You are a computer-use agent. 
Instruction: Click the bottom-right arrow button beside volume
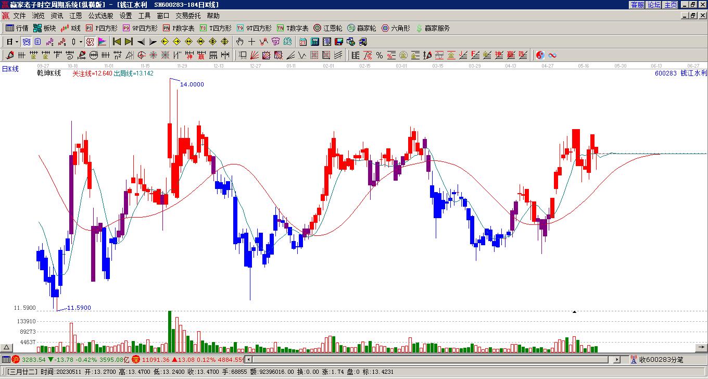click(701, 348)
